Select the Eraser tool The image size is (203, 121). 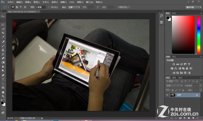click(x=3, y=58)
